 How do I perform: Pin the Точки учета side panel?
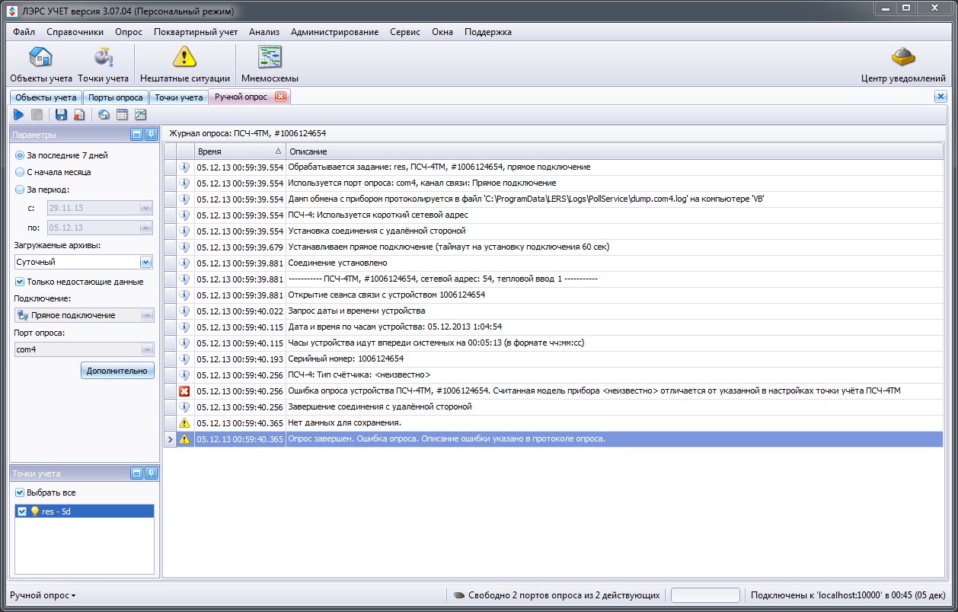click(x=152, y=473)
